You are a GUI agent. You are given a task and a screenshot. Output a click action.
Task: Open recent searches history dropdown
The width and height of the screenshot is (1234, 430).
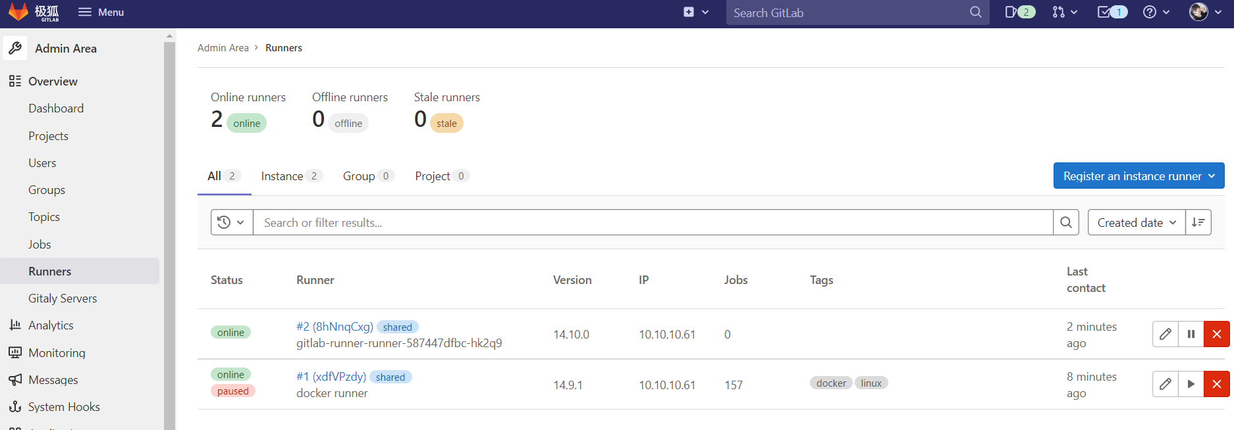[232, 222]
